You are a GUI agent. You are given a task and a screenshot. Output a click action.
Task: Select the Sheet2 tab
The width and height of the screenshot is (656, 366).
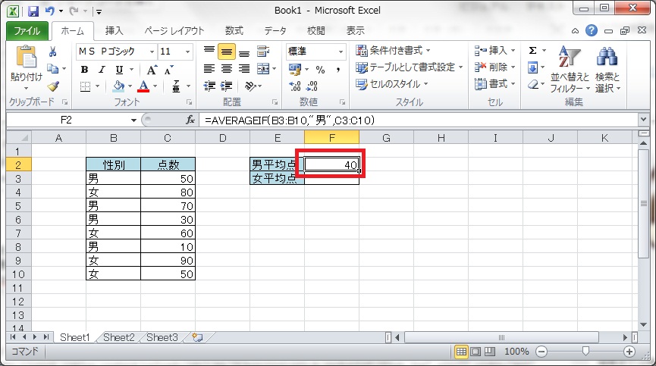pyautogui.click(x=119, y=338)
